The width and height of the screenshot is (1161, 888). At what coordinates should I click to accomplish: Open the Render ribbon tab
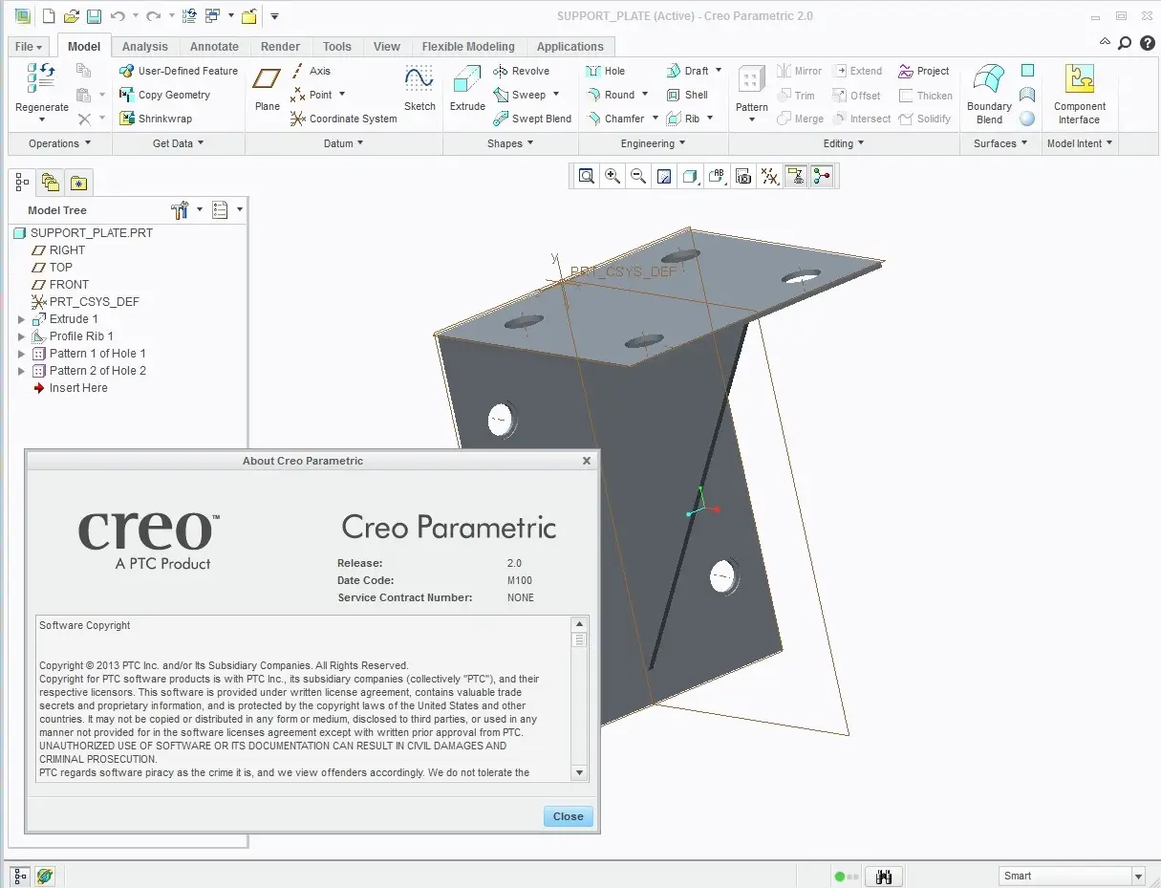(x=280, y=46)
